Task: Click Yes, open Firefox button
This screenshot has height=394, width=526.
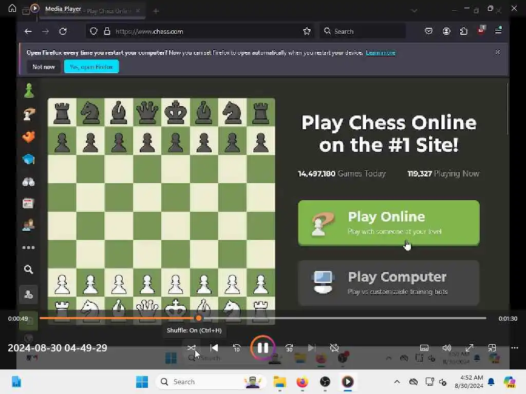Action: 91,67
